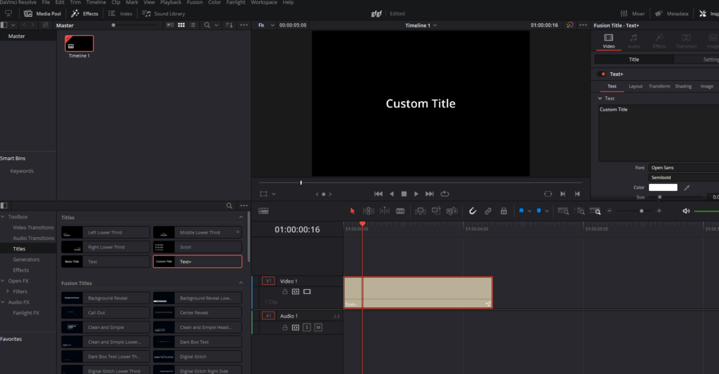Pick text color with eyedropper icon
Screen dimensions: 719x374
click(x=687, y=187)
